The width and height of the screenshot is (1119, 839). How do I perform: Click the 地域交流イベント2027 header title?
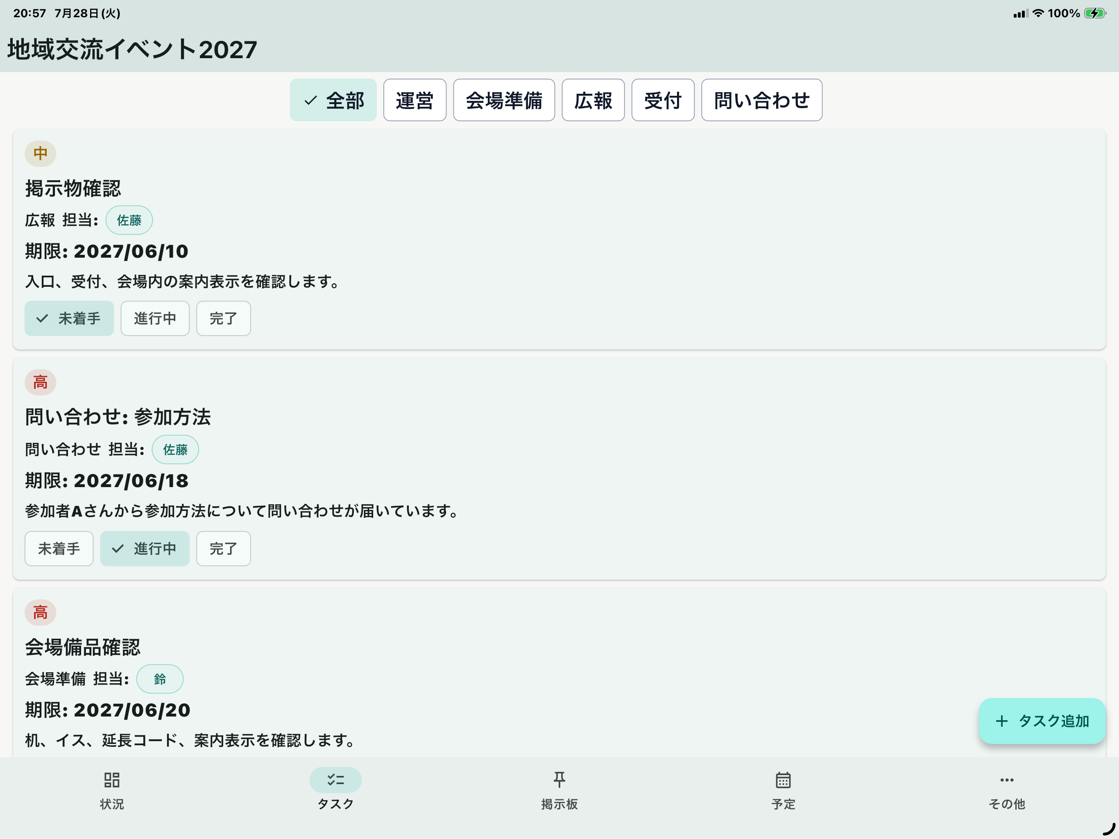tap(132, 49)
